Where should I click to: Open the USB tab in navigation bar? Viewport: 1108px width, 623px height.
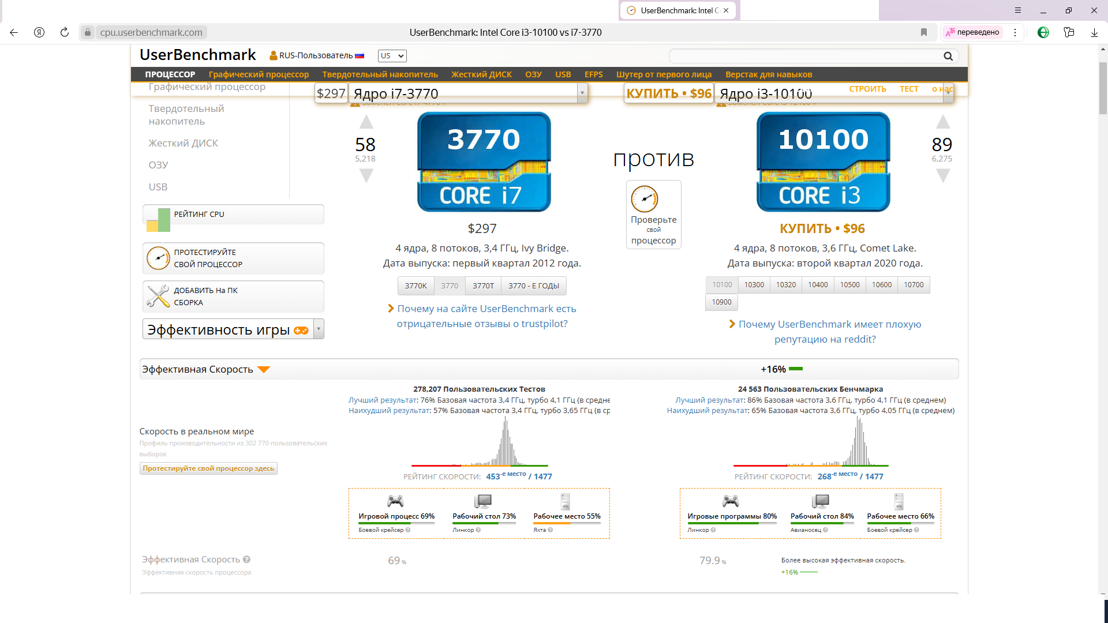[x=563, y=74]
